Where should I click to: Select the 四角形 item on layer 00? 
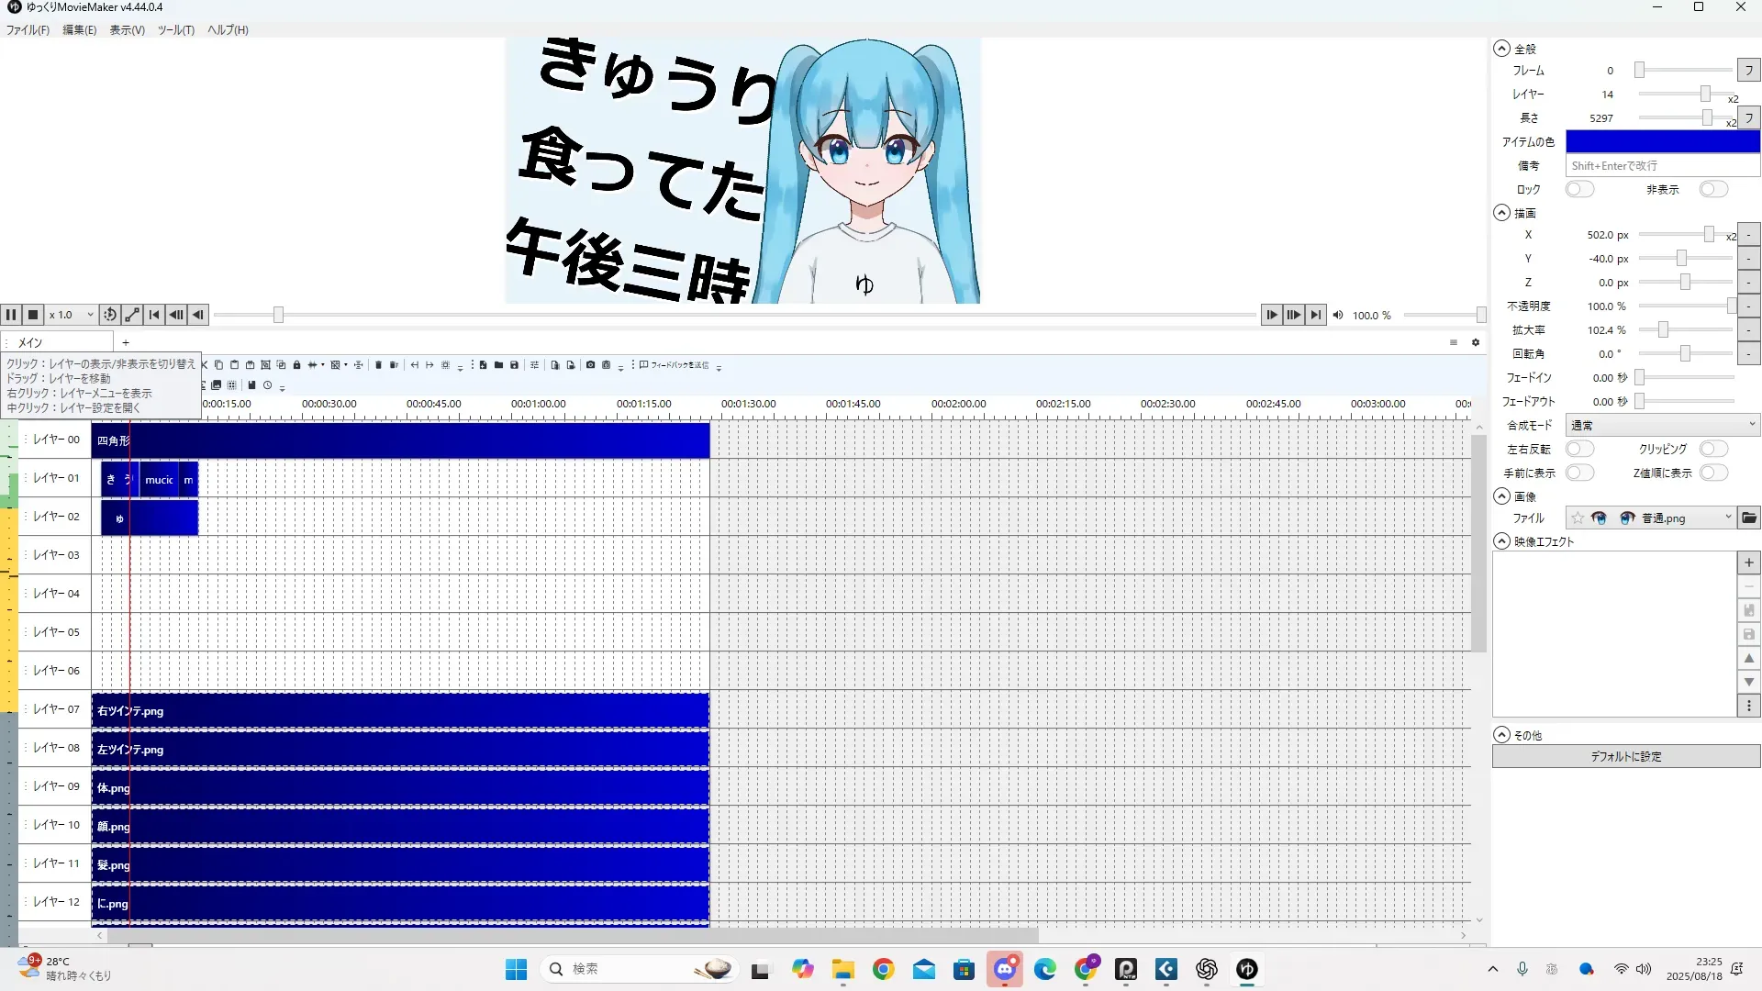(x=400, y=440)
